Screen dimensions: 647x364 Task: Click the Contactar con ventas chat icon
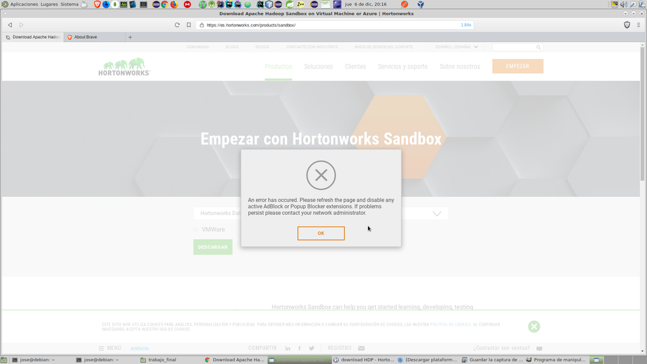pos(539,348)
